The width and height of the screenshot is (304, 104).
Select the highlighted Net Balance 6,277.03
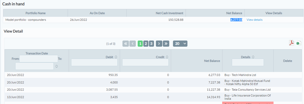coord(236,20)
